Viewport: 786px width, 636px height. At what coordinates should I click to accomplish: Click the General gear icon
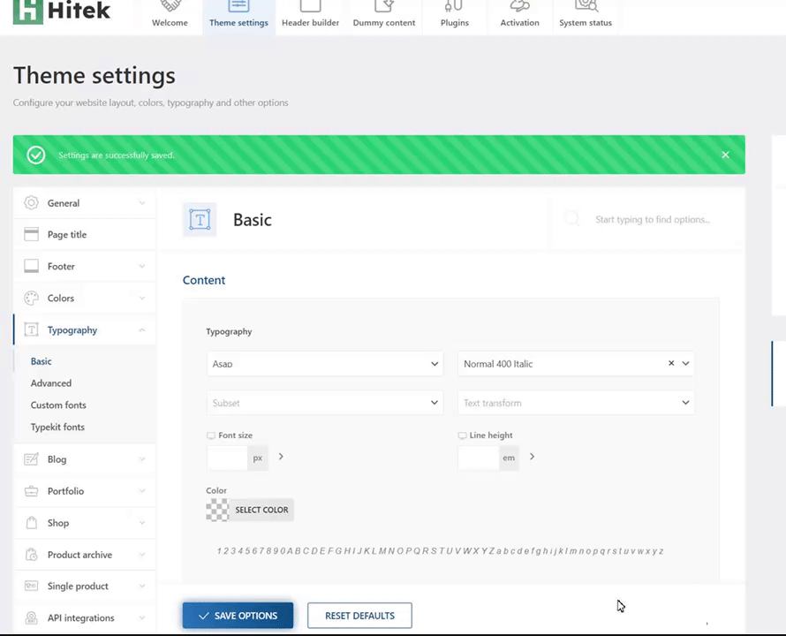click(31, 202)
